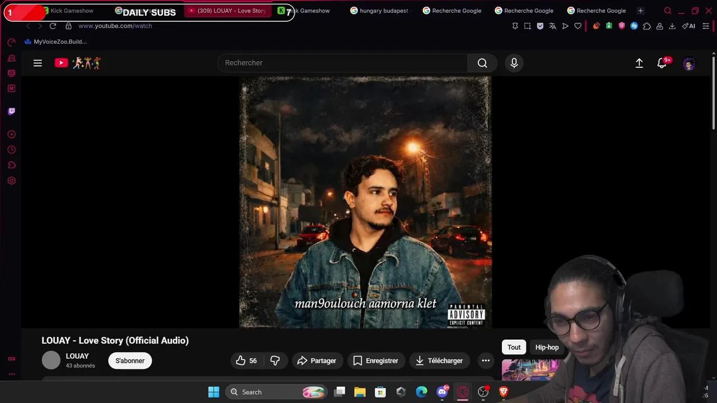Open the green extension icon in the toolbar

609,26
